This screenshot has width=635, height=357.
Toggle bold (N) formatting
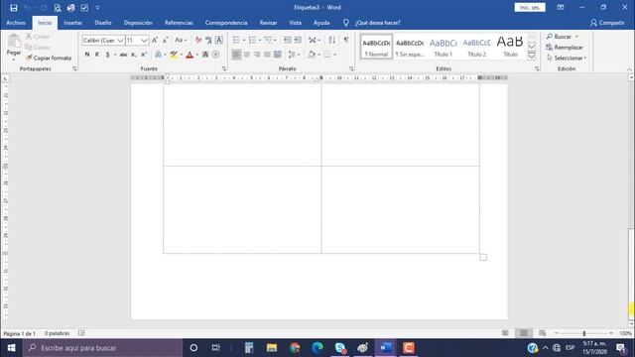(x=87, y=55)
